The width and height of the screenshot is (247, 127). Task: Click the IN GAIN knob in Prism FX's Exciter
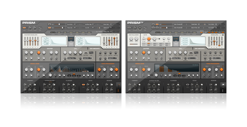coord(131,53)
